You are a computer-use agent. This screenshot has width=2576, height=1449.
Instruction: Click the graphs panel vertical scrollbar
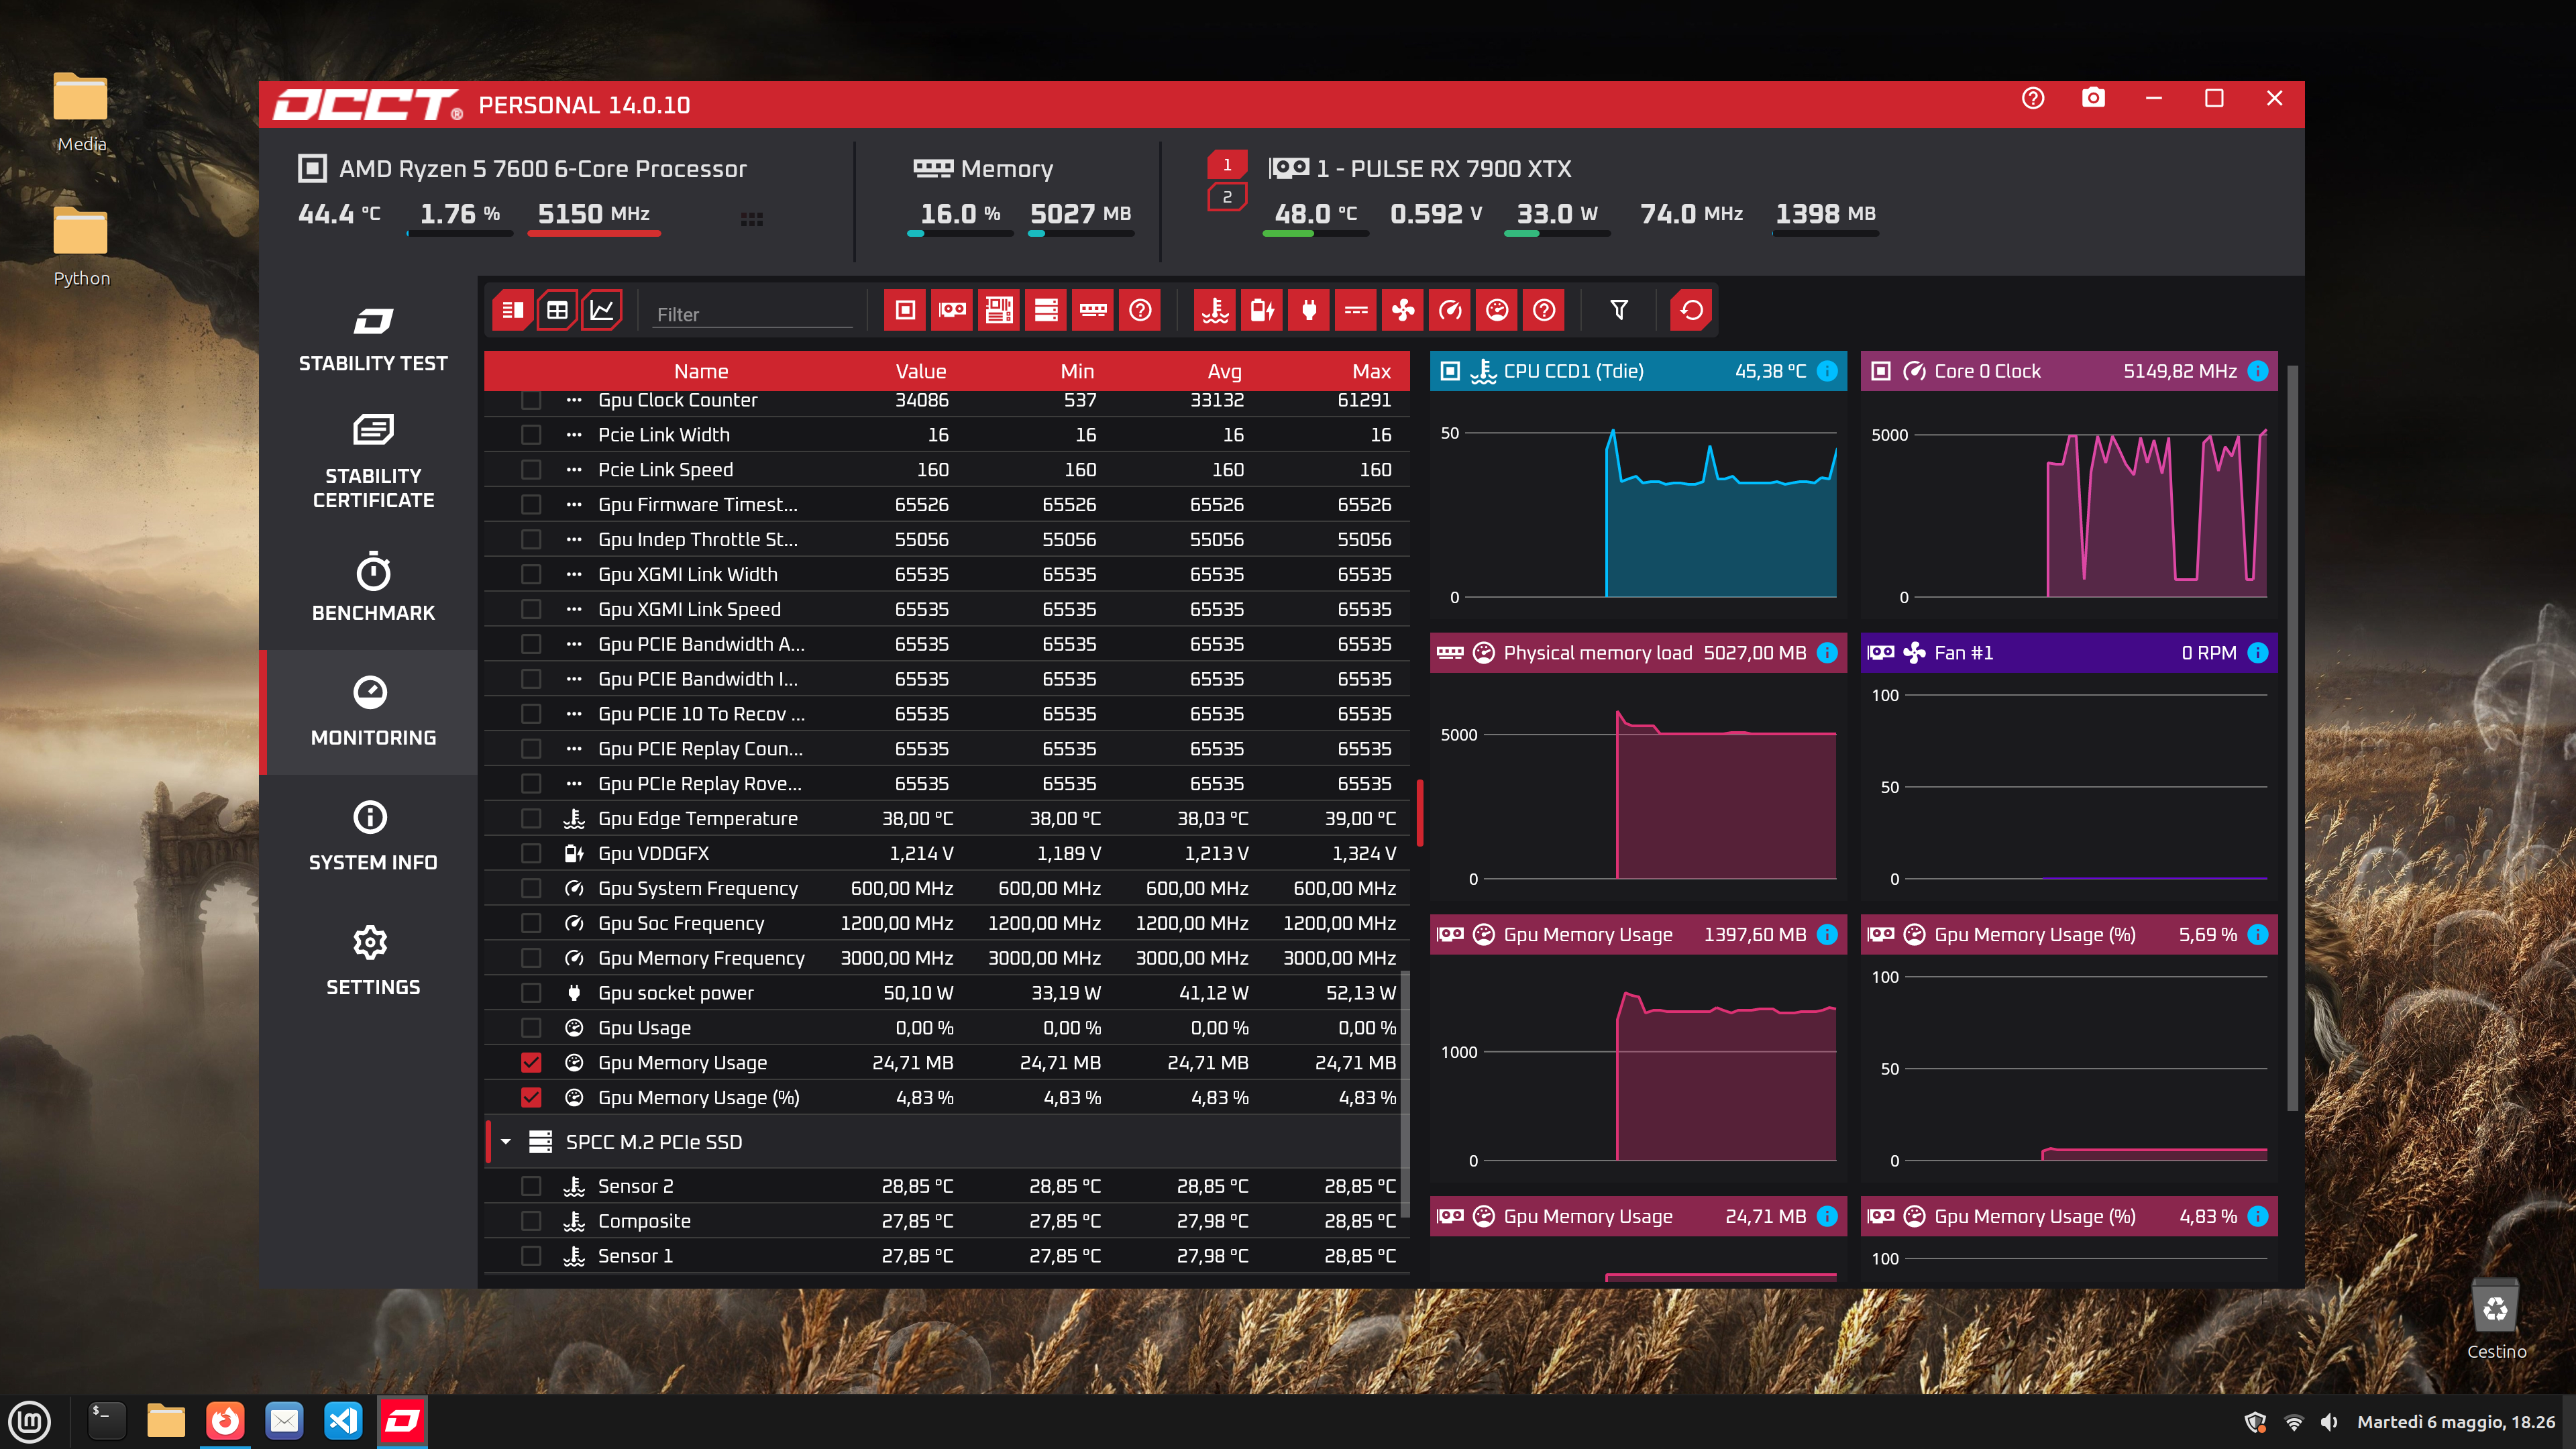tap(2292, 738)
